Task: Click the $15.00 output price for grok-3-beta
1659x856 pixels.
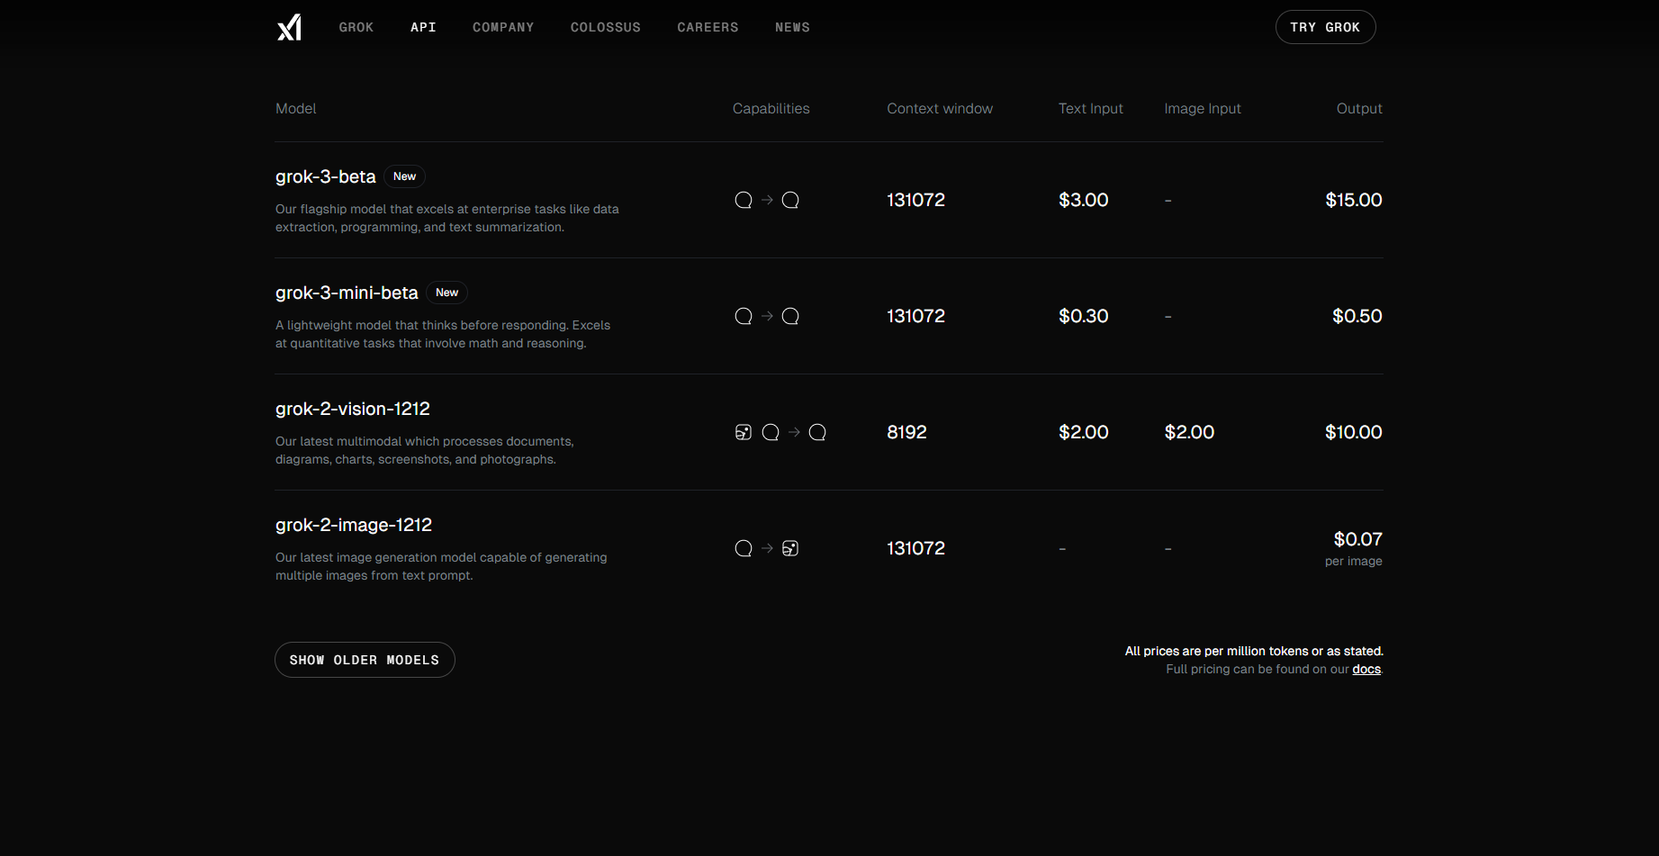Action: [1354, 200]
